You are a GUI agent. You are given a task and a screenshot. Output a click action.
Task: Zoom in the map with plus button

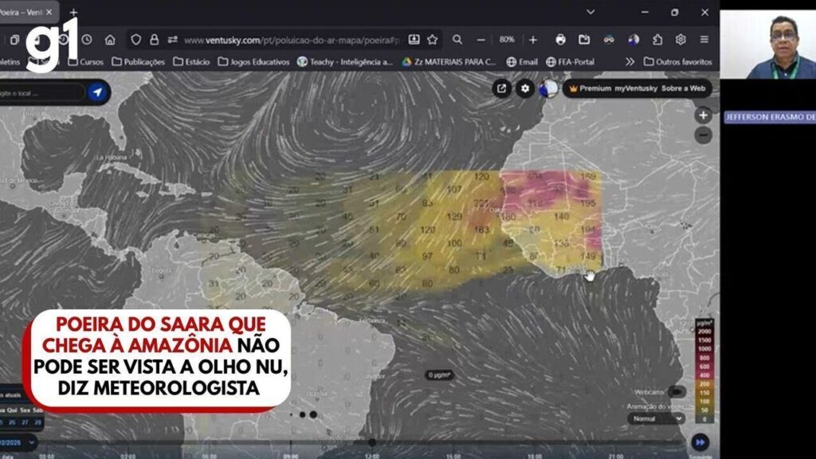click(x=703, y=116)
